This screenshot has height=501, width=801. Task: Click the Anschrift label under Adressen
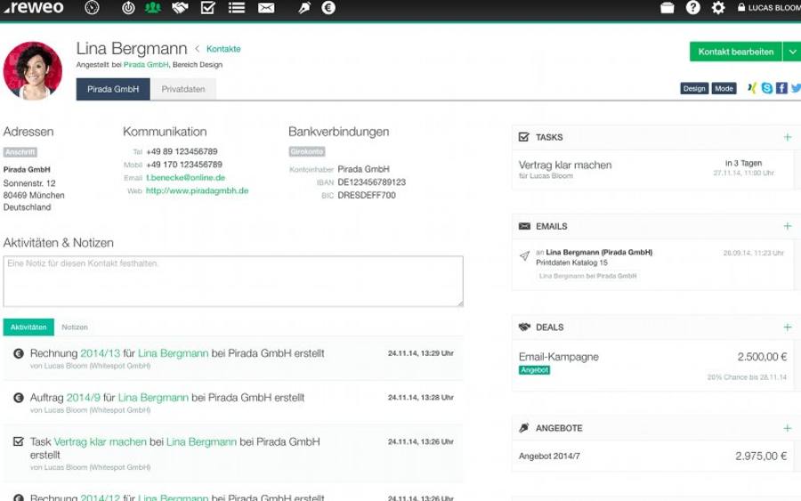coord(20,152)
